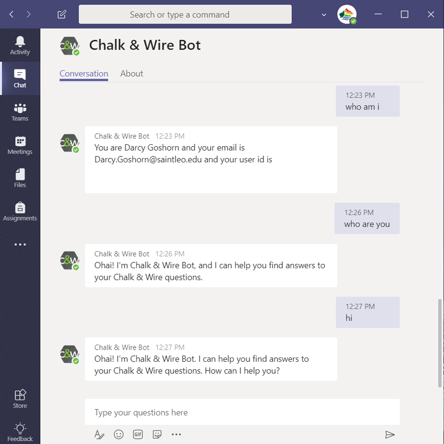444x444 pixels.
Task: Select the 'who am i' message
Action: [368, 101]
